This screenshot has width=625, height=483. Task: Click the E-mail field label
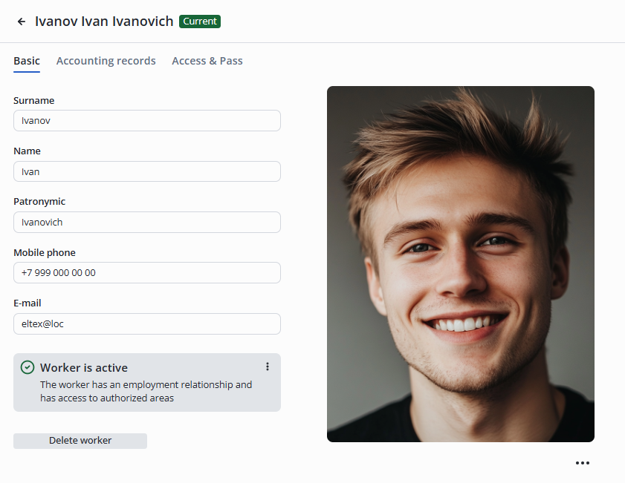pyautogui.click(x=27, y=303)
